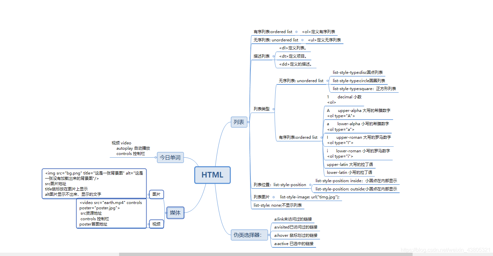Click list-style-position: inside node
The height and width of the screenshot is (256, 493).
pyautogui.click(x=356, y=181)
